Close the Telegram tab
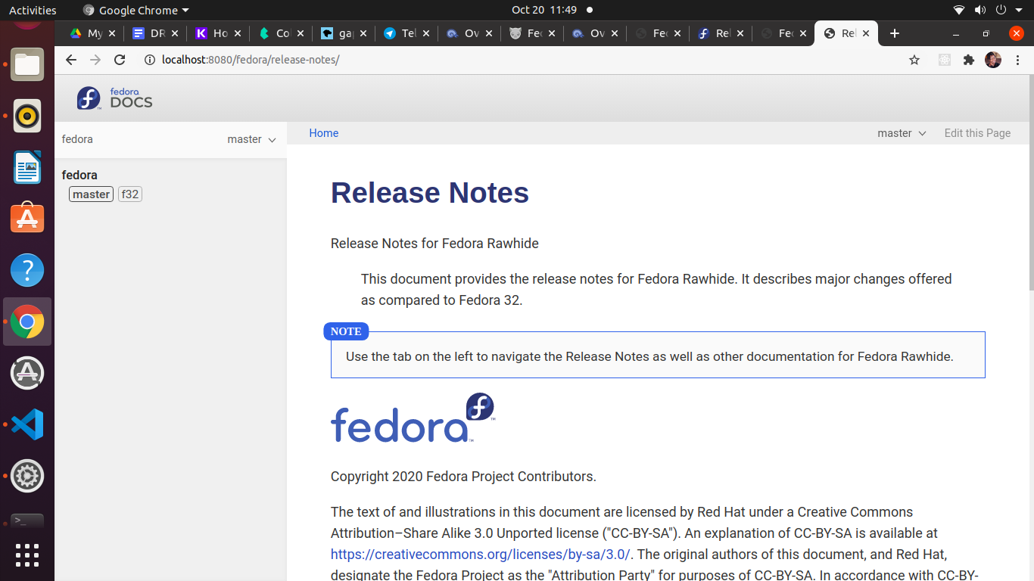1034x581 pixels. tap(426, 33)
